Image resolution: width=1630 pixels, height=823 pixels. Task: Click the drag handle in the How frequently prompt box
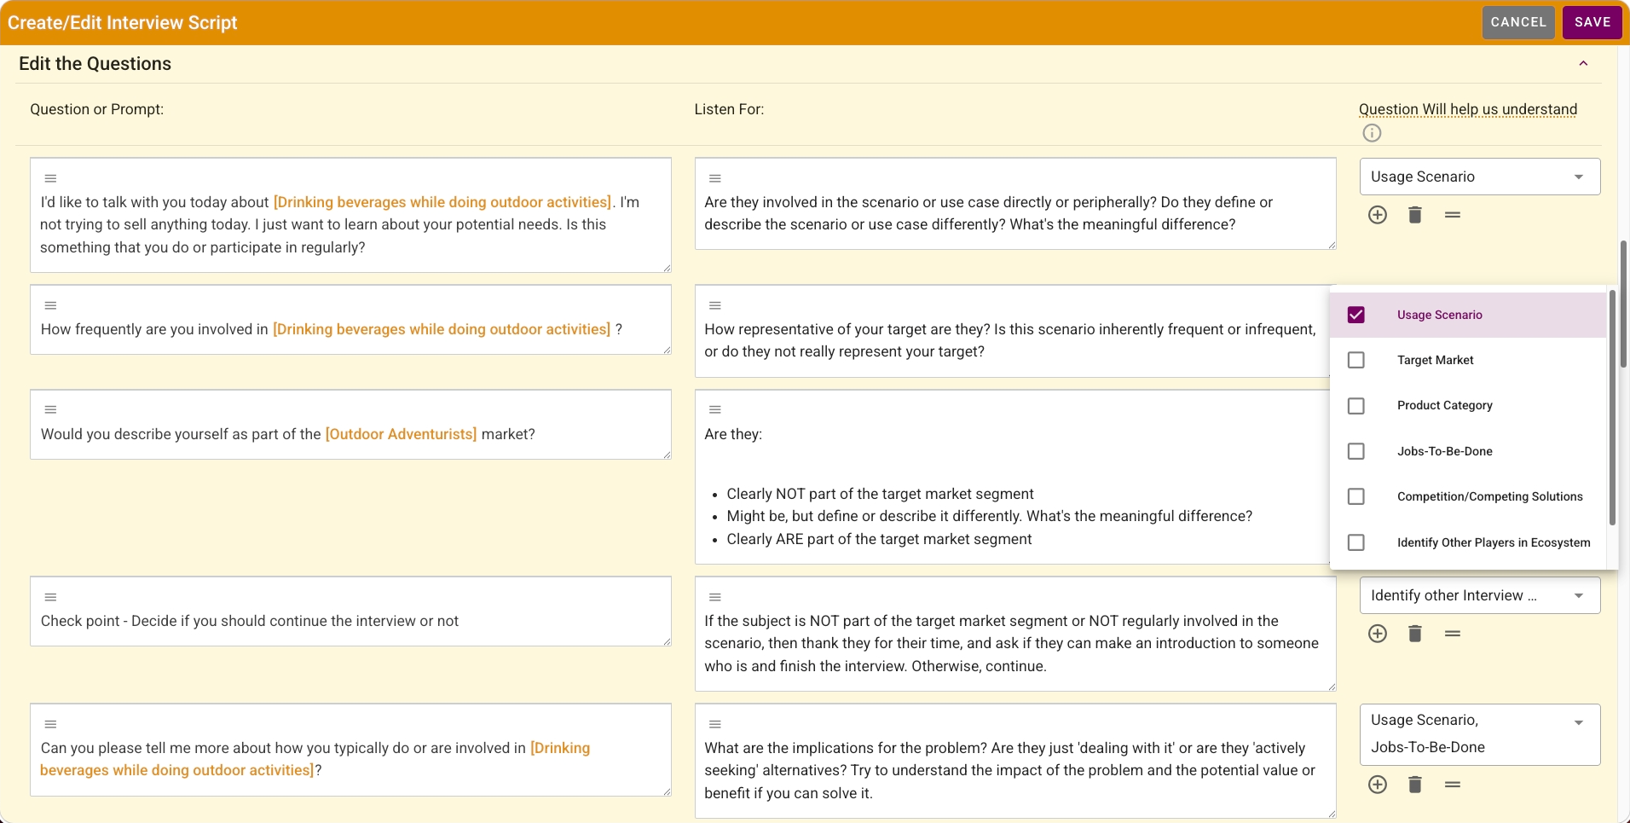point(50,305)
